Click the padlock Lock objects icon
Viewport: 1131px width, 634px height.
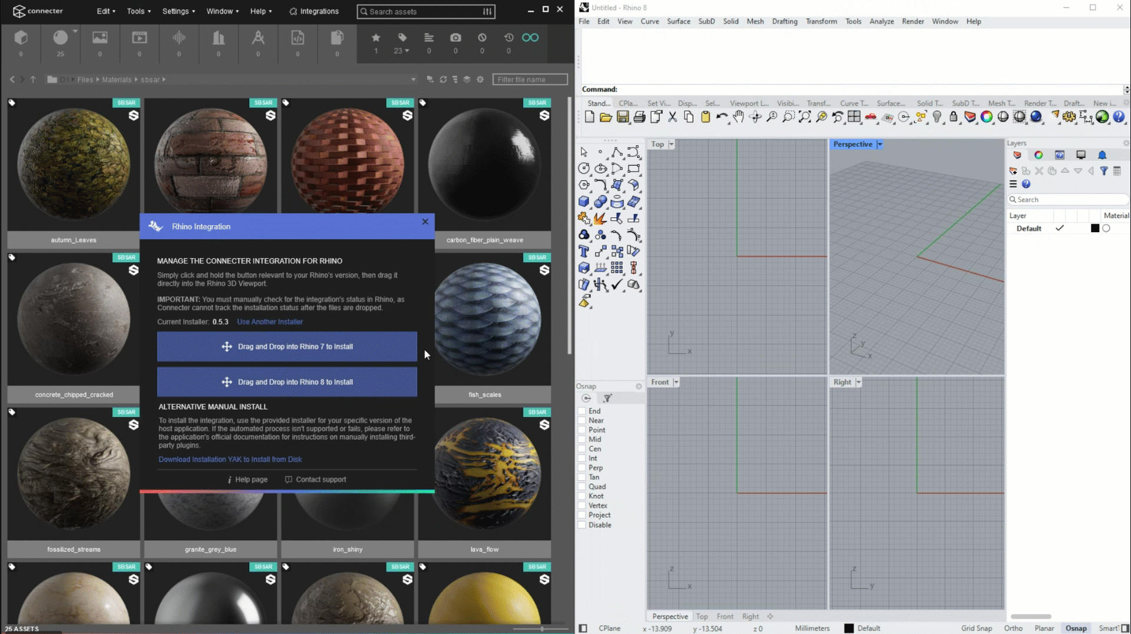click(x=954, y=117)
